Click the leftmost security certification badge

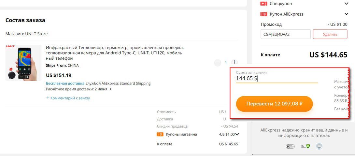(290, 147)
